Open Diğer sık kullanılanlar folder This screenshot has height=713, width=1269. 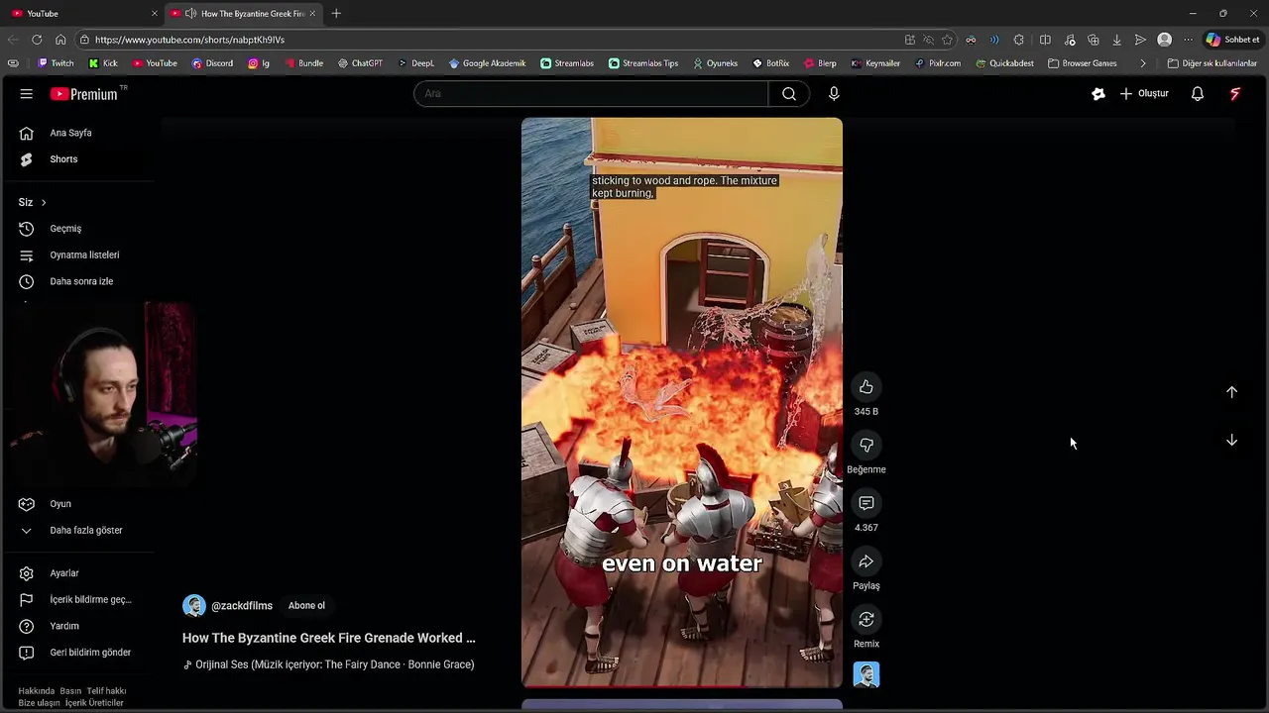click(x=1211, y=63)
